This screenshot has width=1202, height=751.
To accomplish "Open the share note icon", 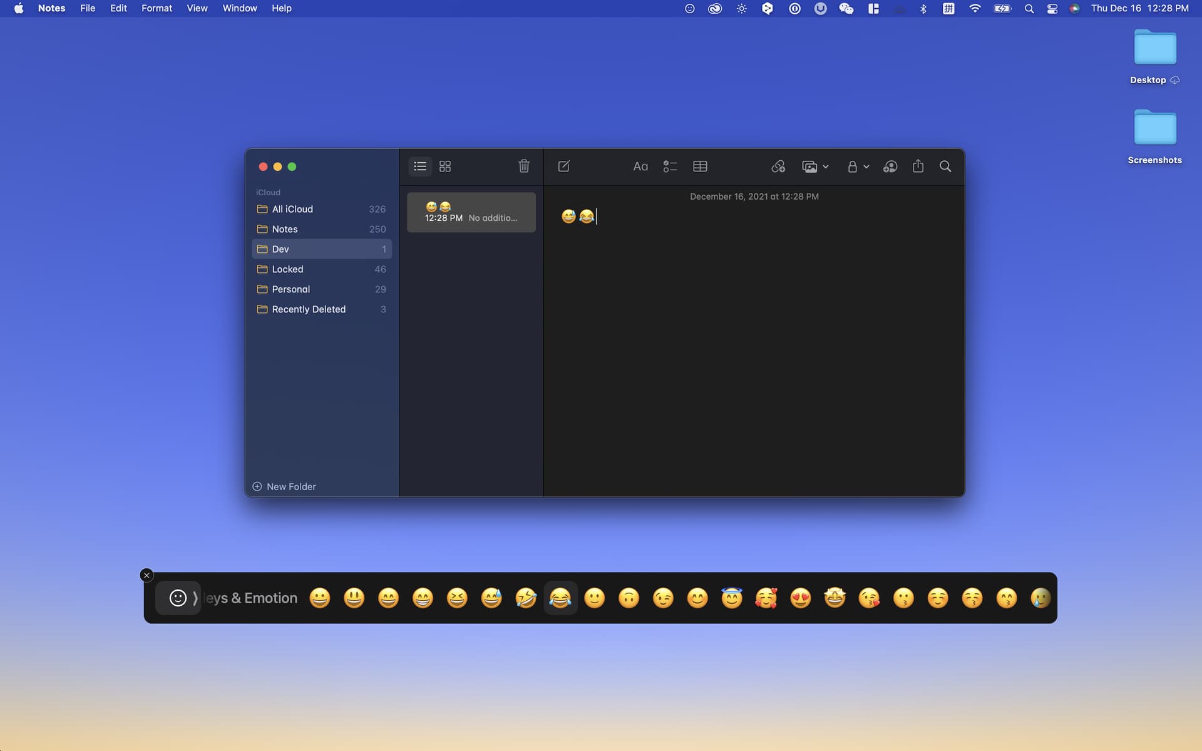I will coord(918,166).
